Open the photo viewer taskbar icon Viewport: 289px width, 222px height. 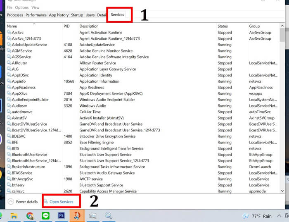tap(93, 215)
